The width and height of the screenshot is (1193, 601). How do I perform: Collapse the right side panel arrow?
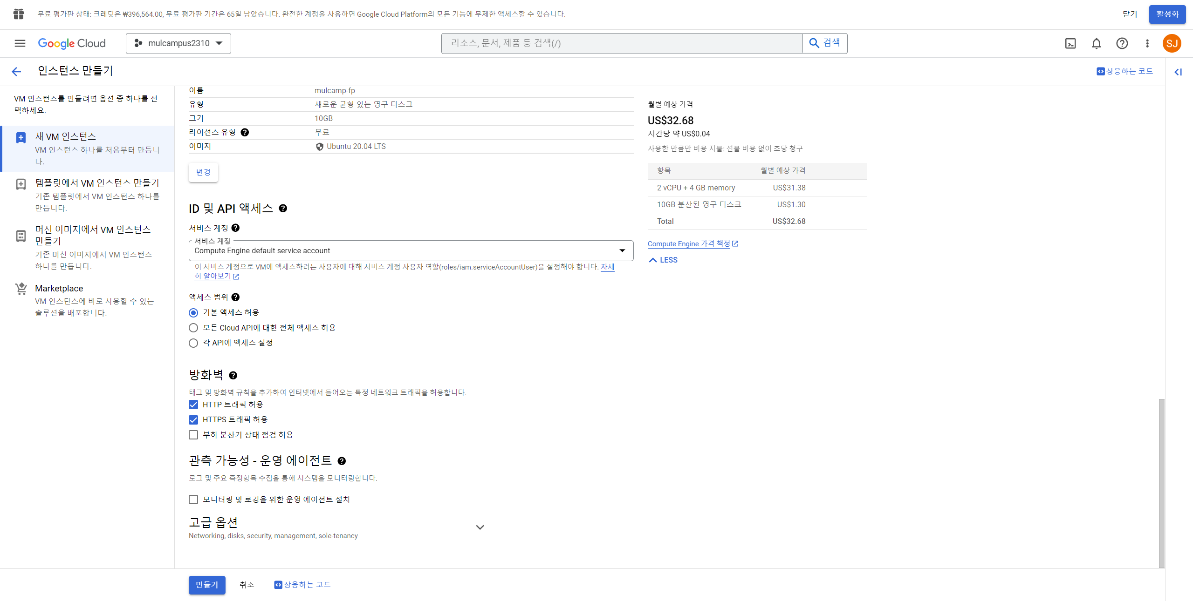click(x=1178, y=72)
